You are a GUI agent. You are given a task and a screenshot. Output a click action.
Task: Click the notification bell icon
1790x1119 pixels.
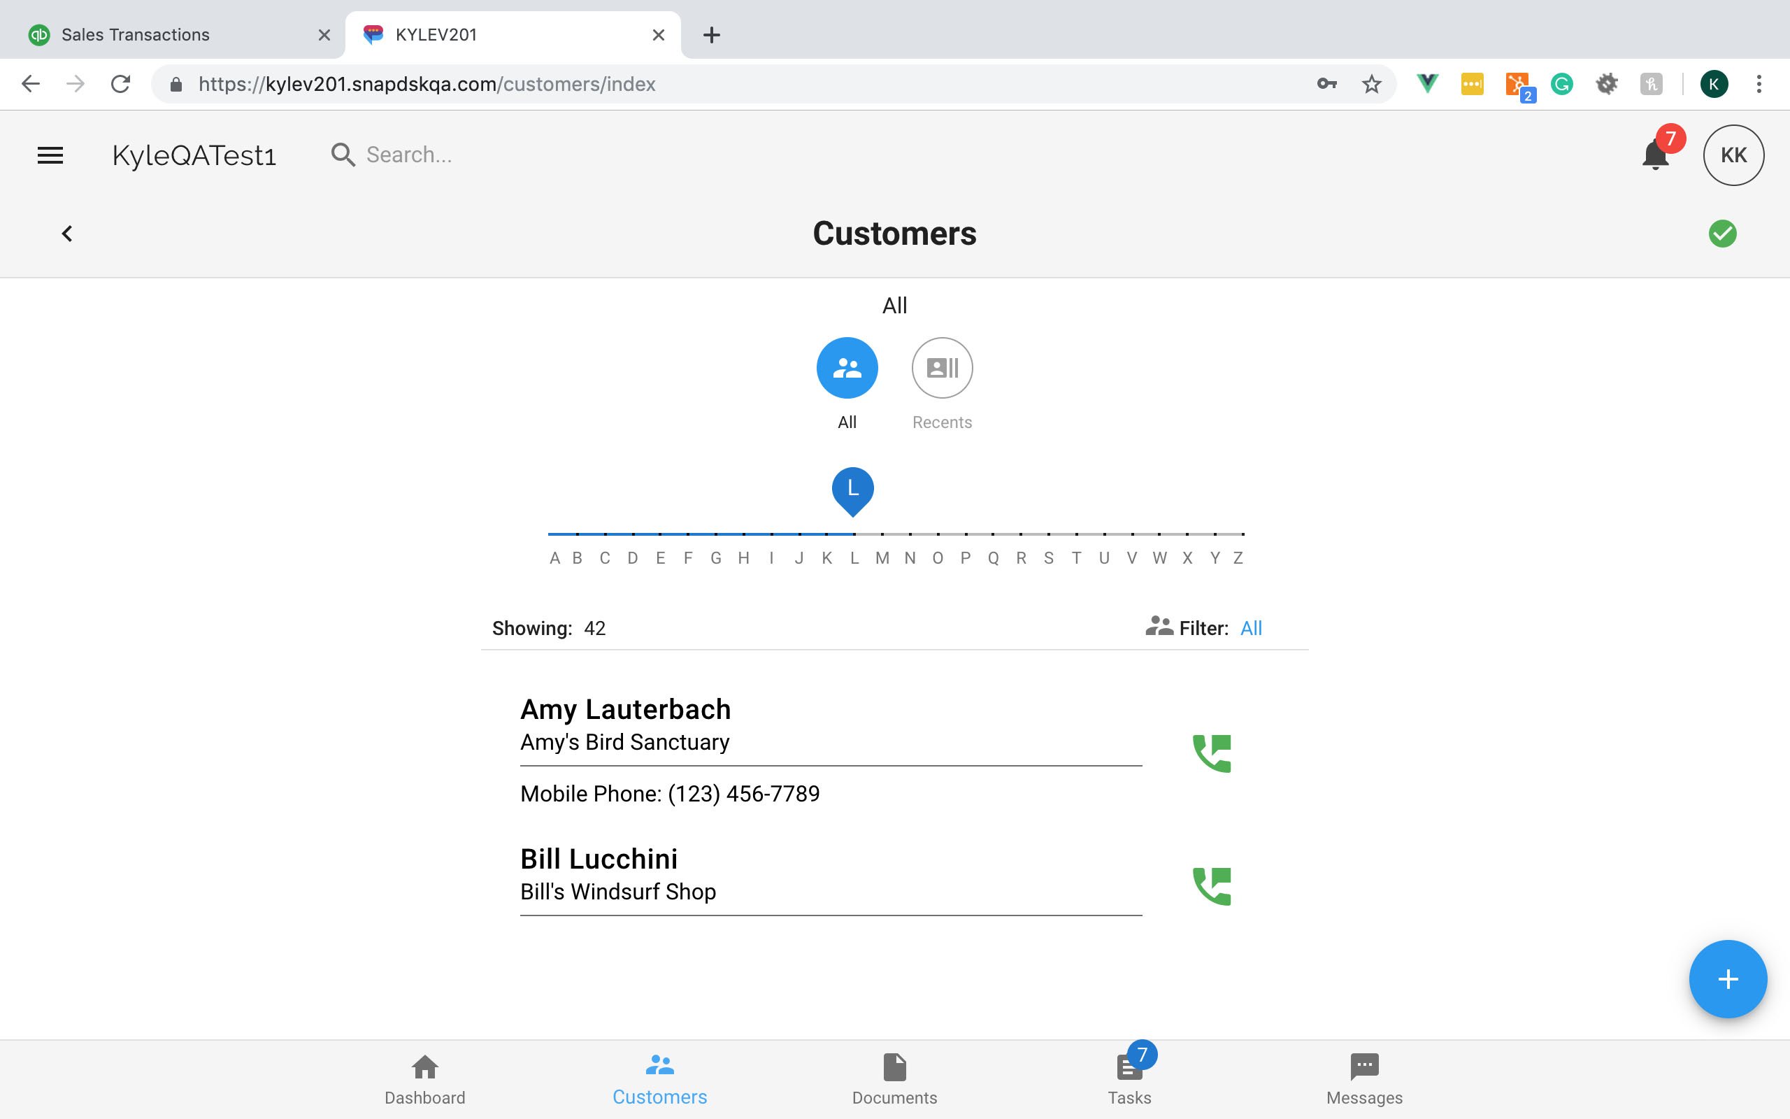point(1654,155)
